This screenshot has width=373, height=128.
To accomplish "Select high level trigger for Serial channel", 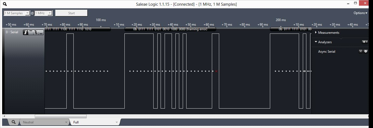I will point(31,33).
